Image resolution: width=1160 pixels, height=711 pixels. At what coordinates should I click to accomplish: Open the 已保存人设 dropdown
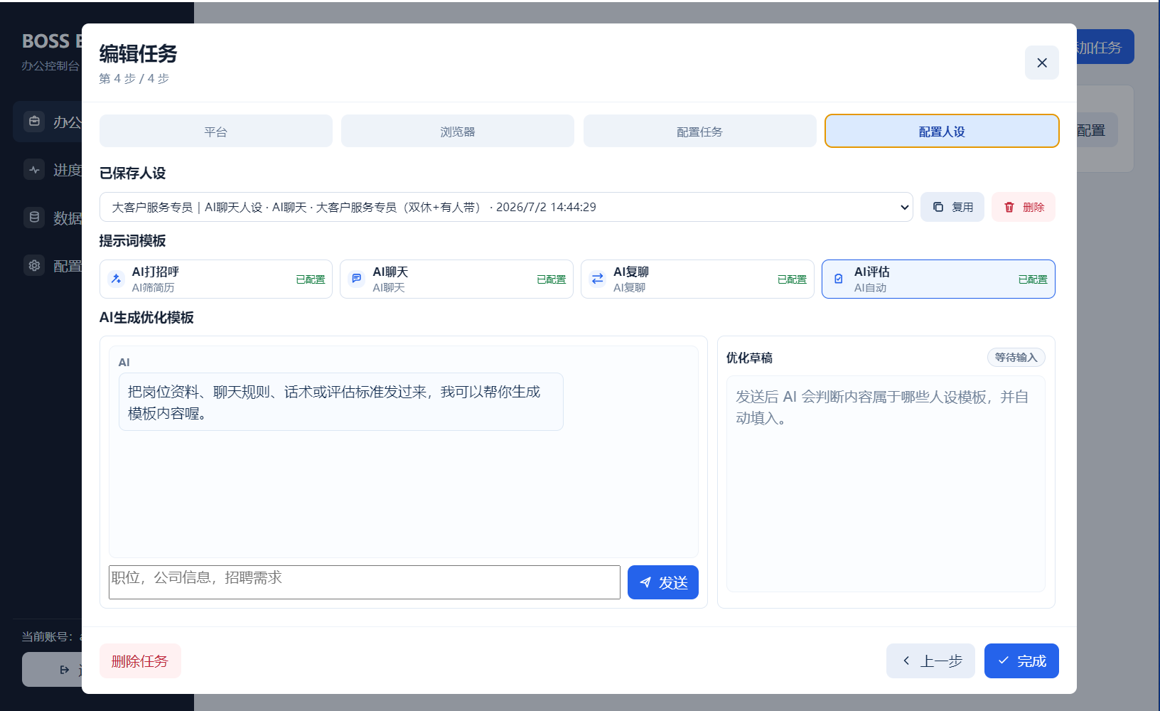point(506,207)
